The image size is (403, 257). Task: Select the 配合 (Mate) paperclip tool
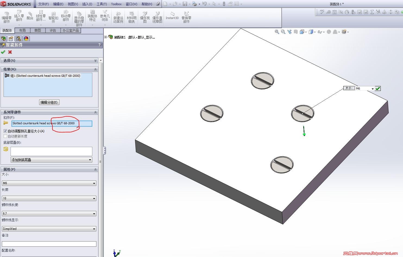click(x=30, y=16)
